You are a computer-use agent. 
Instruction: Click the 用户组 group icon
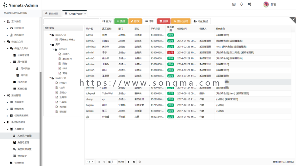point(17,75)
